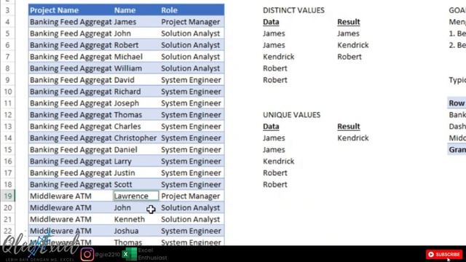This screenshot has width=466, height=262.
Task: Select the Result label under UNIQUE VALUES
Action: pyautogui.click(x=349, y=127)
